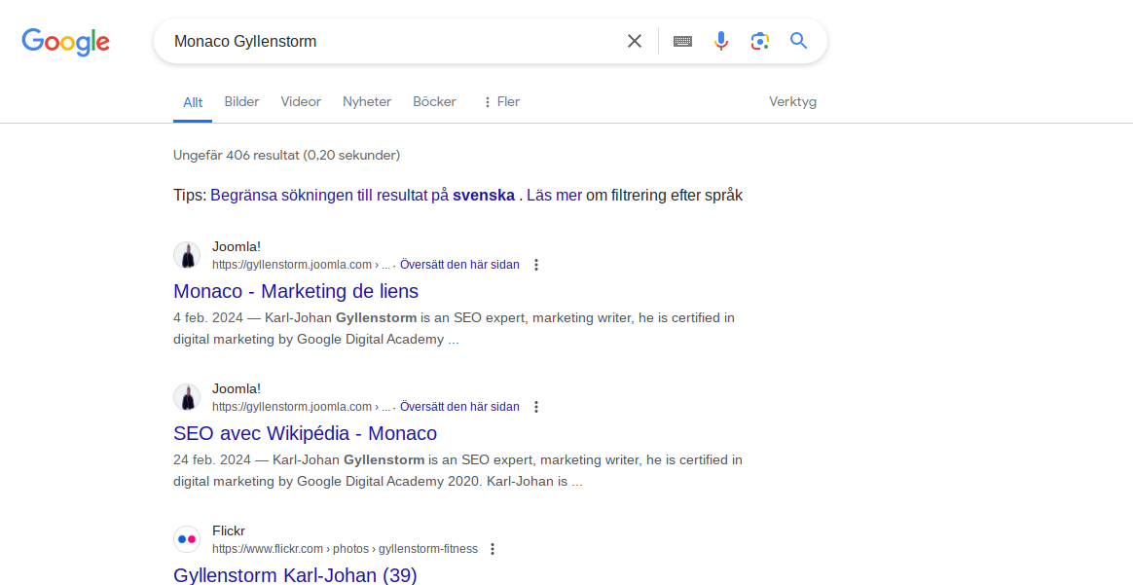Switch to the Bilder tab

point(241,102)
